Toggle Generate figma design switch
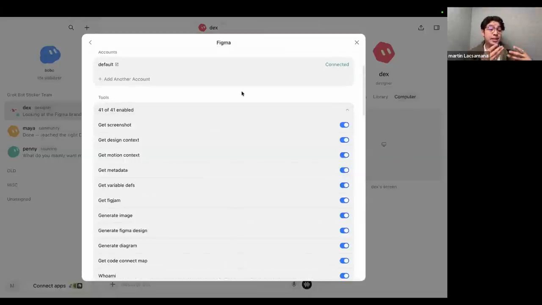This screenshot has height=305, width=542. [344, 230]
